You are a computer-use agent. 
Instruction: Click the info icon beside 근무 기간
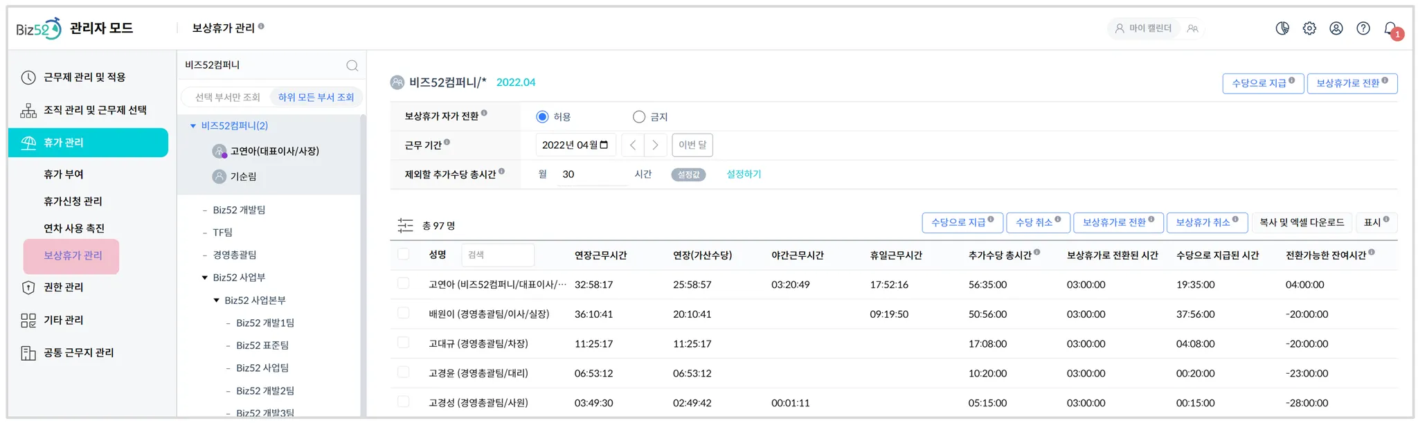pos(447,142)
